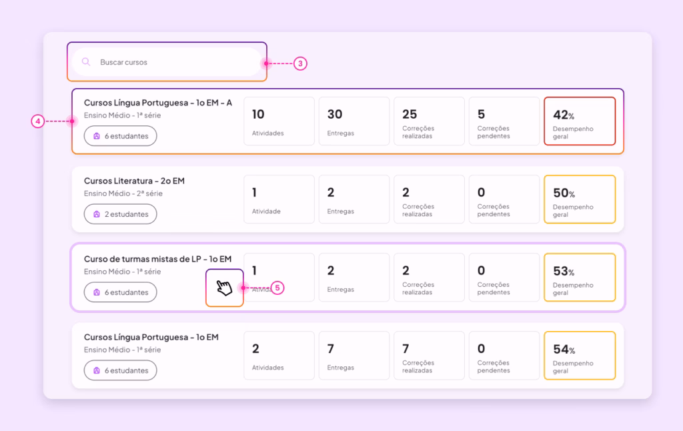Image resolution: width=683 pixels, height=431 pixels.
Task: Click the 7 Entregas stat box
Action: click(354, 356)
